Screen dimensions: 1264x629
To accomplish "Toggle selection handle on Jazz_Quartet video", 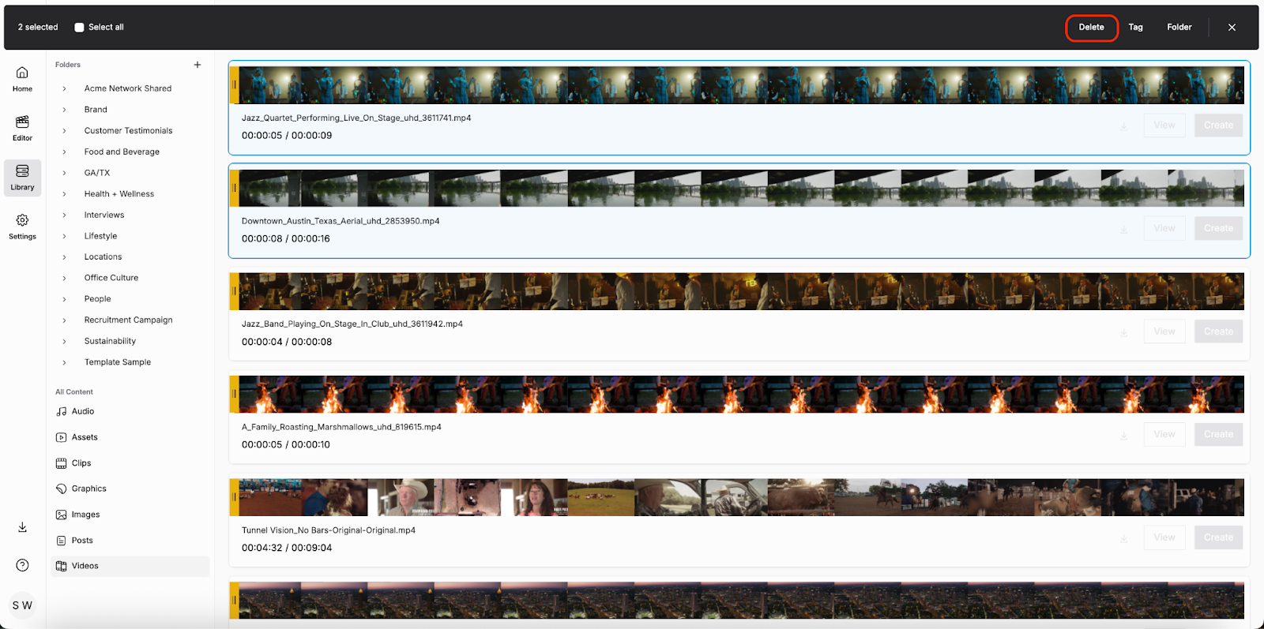I will click(x=234, y=84).
